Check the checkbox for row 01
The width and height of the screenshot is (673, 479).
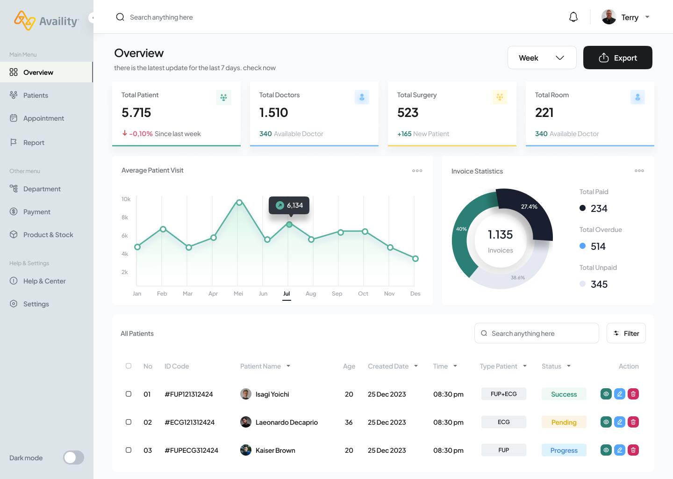tap(129, 394)
